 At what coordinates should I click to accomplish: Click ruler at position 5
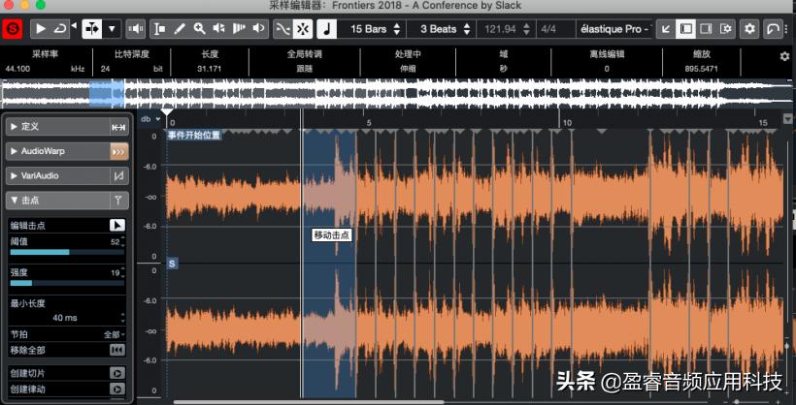(369, 123)
